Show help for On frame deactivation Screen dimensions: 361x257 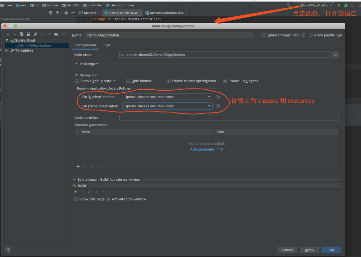pyautogui.click(x=218, y=106)
